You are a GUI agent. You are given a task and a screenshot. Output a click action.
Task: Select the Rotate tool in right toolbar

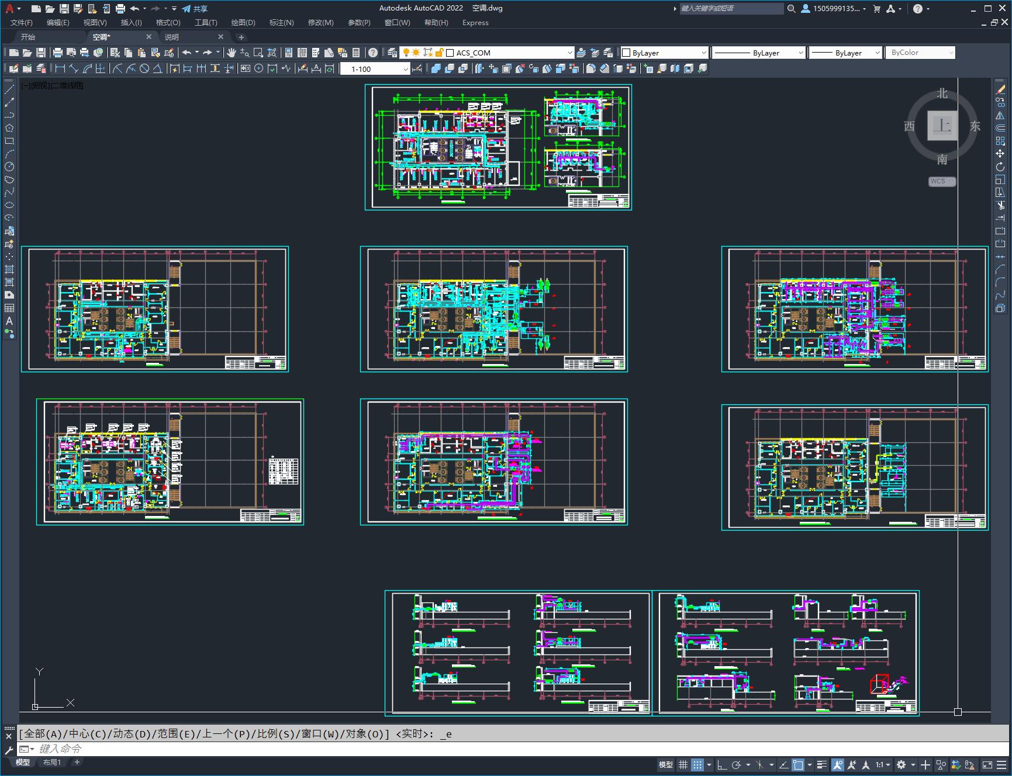tap(1000, 167)
